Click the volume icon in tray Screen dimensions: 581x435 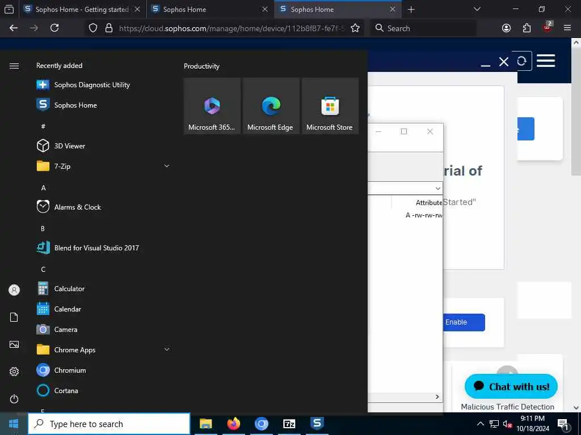507,424
